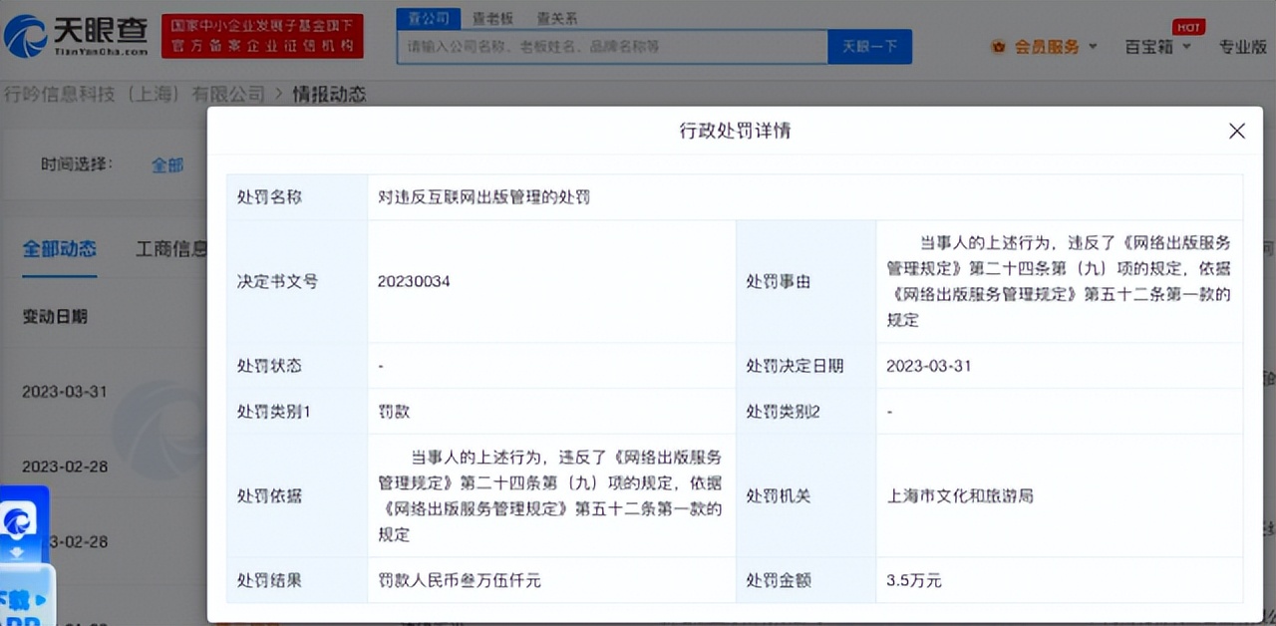The height and width of the screenshot is (626, 1276).
Task: Click the HOT badge above 百宝箱
Action: [x=1188, y=28]
